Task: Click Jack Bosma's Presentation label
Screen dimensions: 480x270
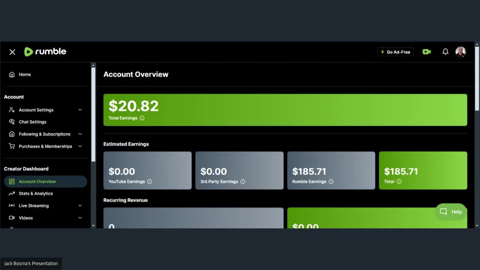Action: pos(31,264)
